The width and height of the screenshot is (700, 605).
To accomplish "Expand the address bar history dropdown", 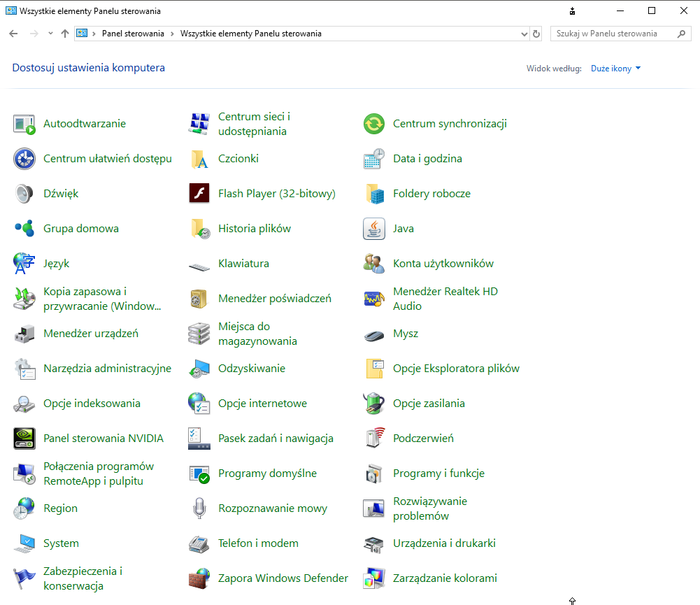I will tap(525, 34).
